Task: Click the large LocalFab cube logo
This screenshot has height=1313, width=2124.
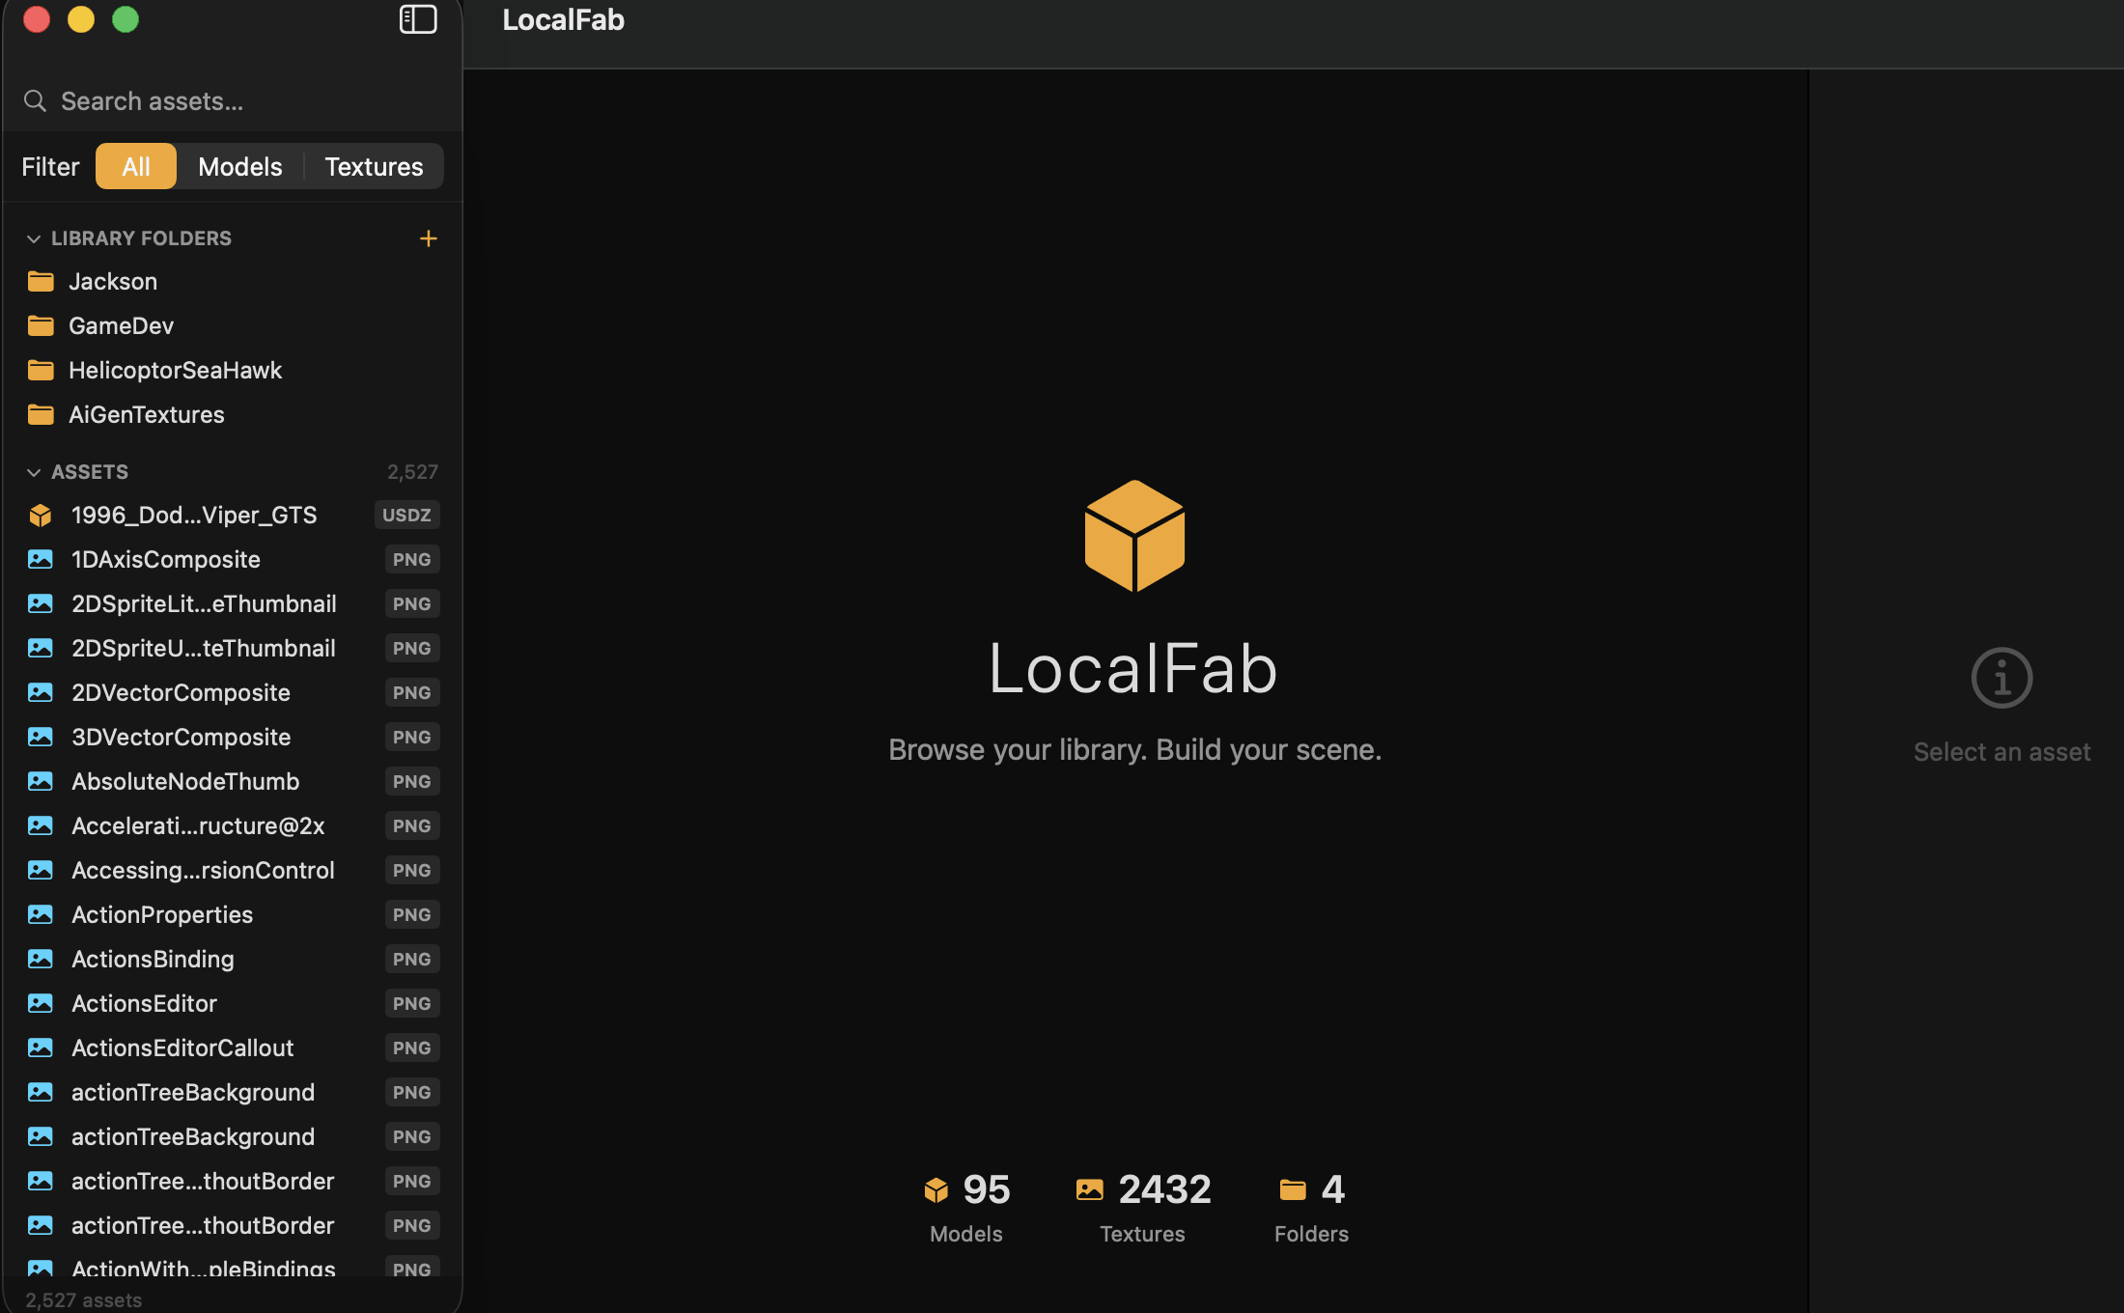Action: [1134, 536]
